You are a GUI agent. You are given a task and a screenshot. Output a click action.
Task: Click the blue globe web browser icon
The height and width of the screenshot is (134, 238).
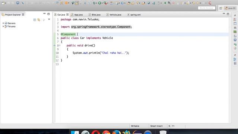coord(149,3)
